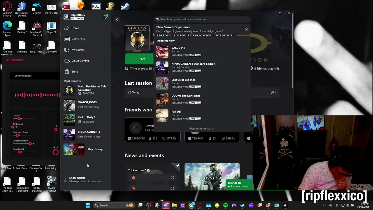The image size is (373, 210).
Task: Open Opera GX Browser desktop shortcut
Action: (x=7, y=10)
